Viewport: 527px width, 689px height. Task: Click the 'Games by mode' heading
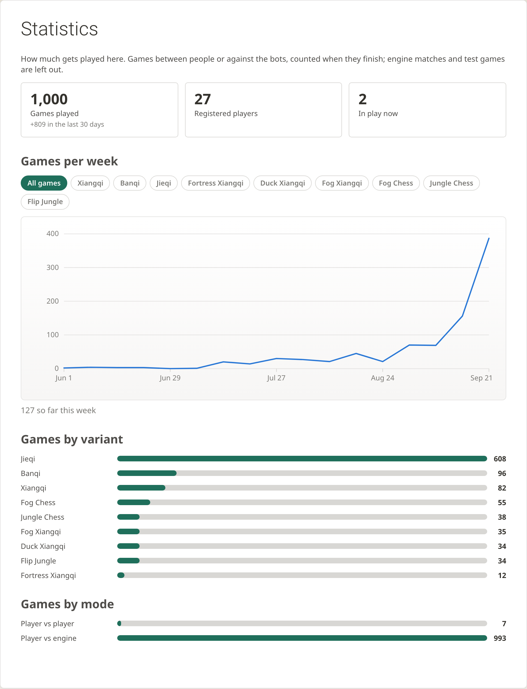click(x=68, y=604)
